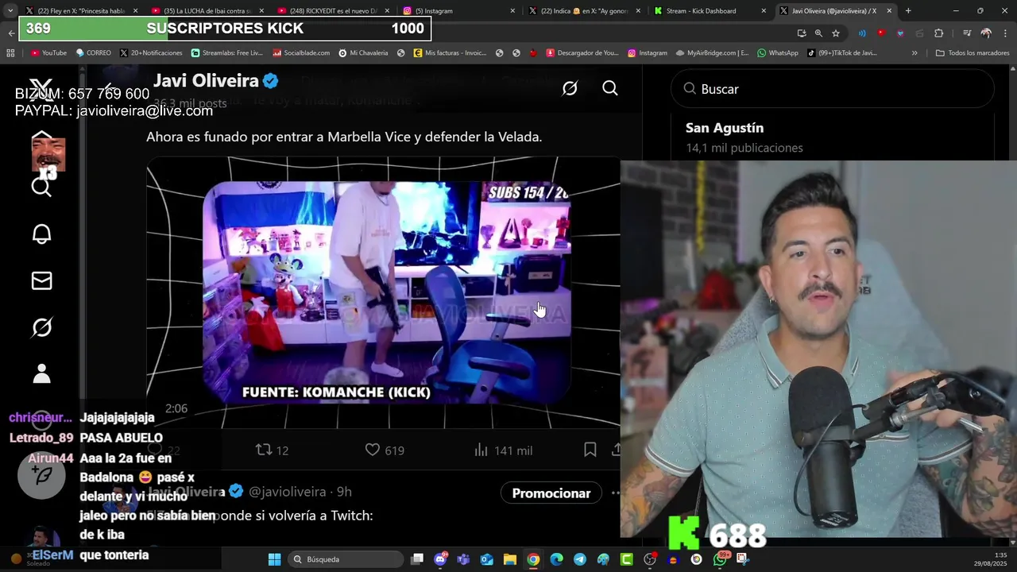Image resolution: width=1017 pixels, height=572 pixels.
Task: Bookmark the Komanche video post
Action: 590,450
